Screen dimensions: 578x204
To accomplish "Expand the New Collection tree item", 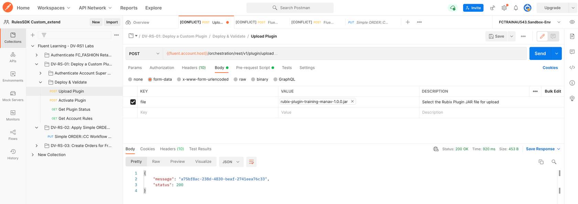I will click(x=33, y=155).
